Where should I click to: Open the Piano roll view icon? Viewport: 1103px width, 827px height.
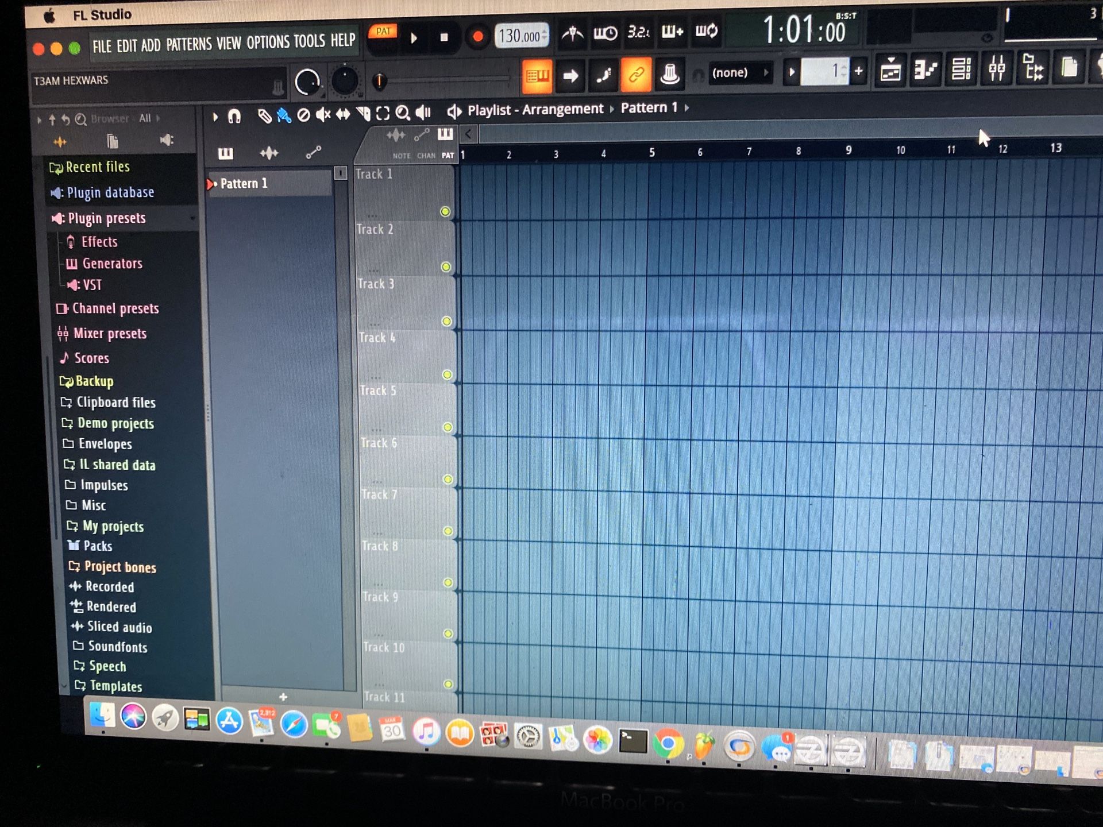tap(925, 69)
